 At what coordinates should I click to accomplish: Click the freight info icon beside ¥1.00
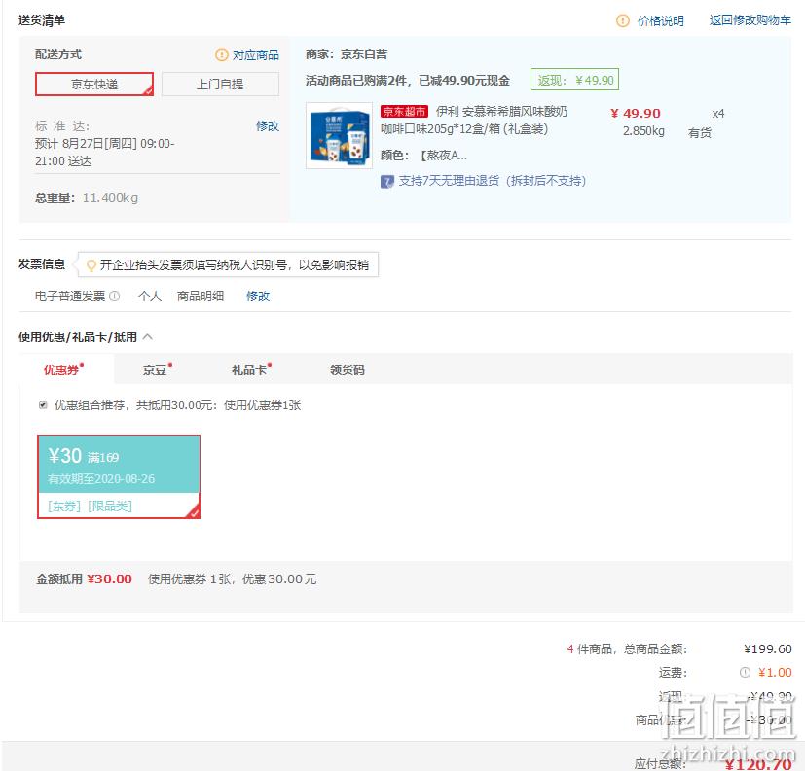[x=745, y=673]
